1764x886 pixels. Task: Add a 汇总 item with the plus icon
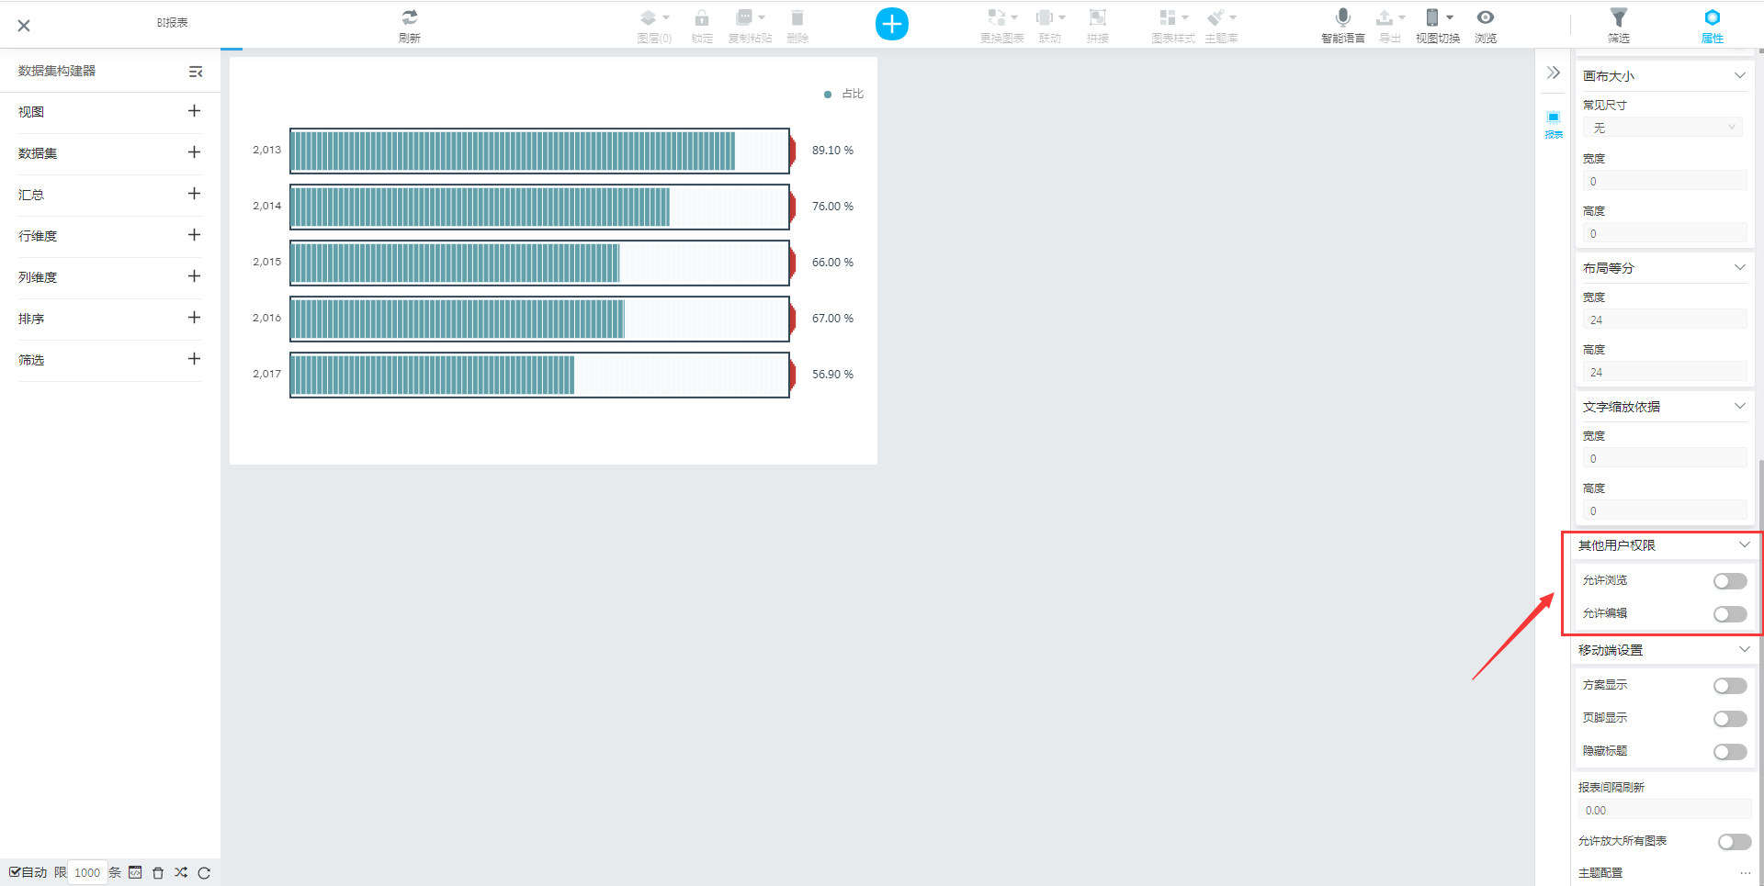pyautogui.click(x=194, y=194)
